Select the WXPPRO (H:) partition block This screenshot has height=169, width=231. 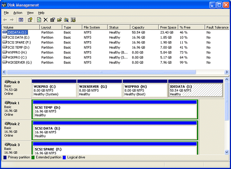(x=145, y=89)
